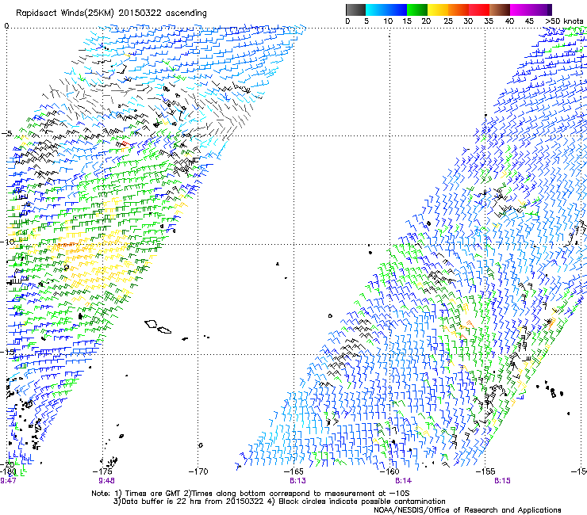Click the yellow 20–25 knots legend swatch

[438, 10]
